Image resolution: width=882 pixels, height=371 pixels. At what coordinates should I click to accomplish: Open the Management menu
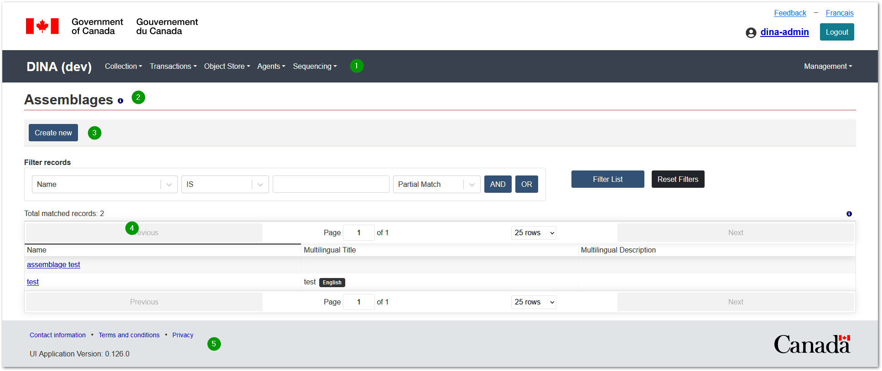[x=828, y=67]
